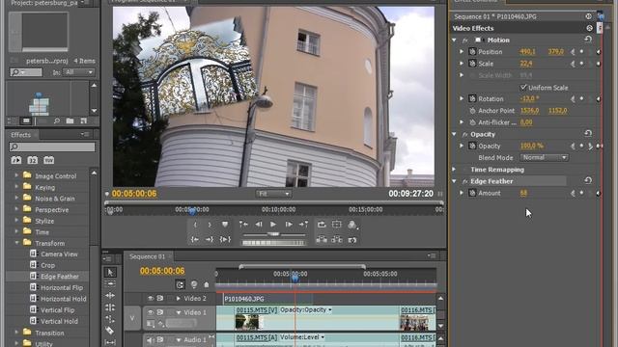Image resolution: width=618 pixels, height=347 pixels.
Task: Click Export Frame camera icon
Action: pyautogui.click(x=351, y=240)
